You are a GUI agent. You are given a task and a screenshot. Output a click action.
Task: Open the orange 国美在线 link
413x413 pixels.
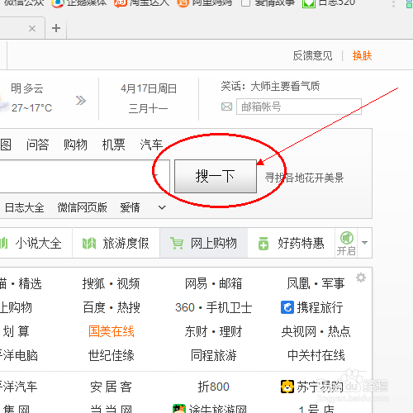click(x=112, y=331)
